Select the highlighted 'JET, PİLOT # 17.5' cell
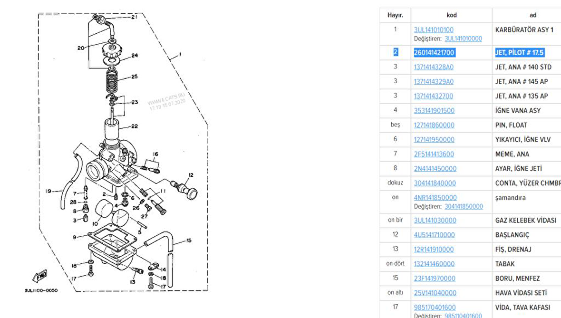Image resolution: width=561 pixels, height=318 pixels. (527, 53)
